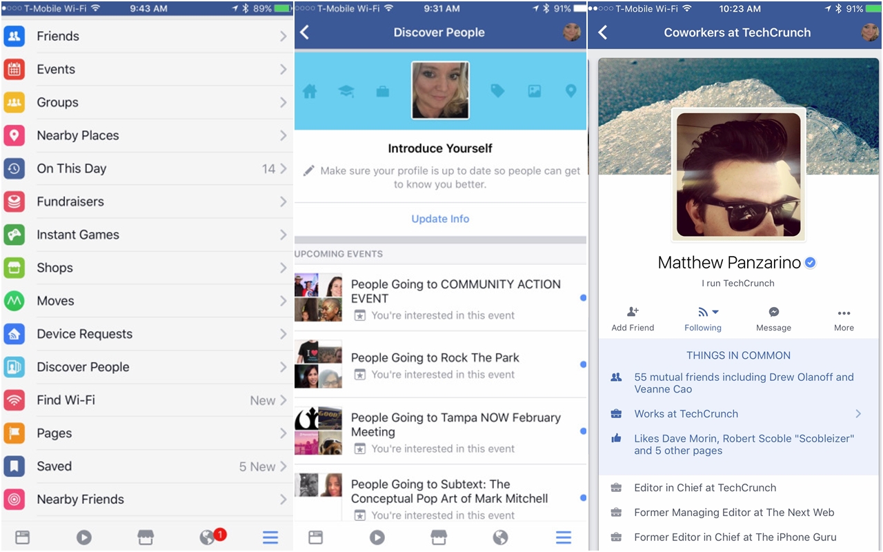
Task: Tap home icon in Discover People banner
Action: pos(310,90)
